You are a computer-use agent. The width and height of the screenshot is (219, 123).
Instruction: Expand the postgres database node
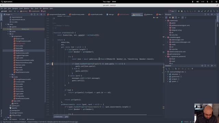pos(168,79)
